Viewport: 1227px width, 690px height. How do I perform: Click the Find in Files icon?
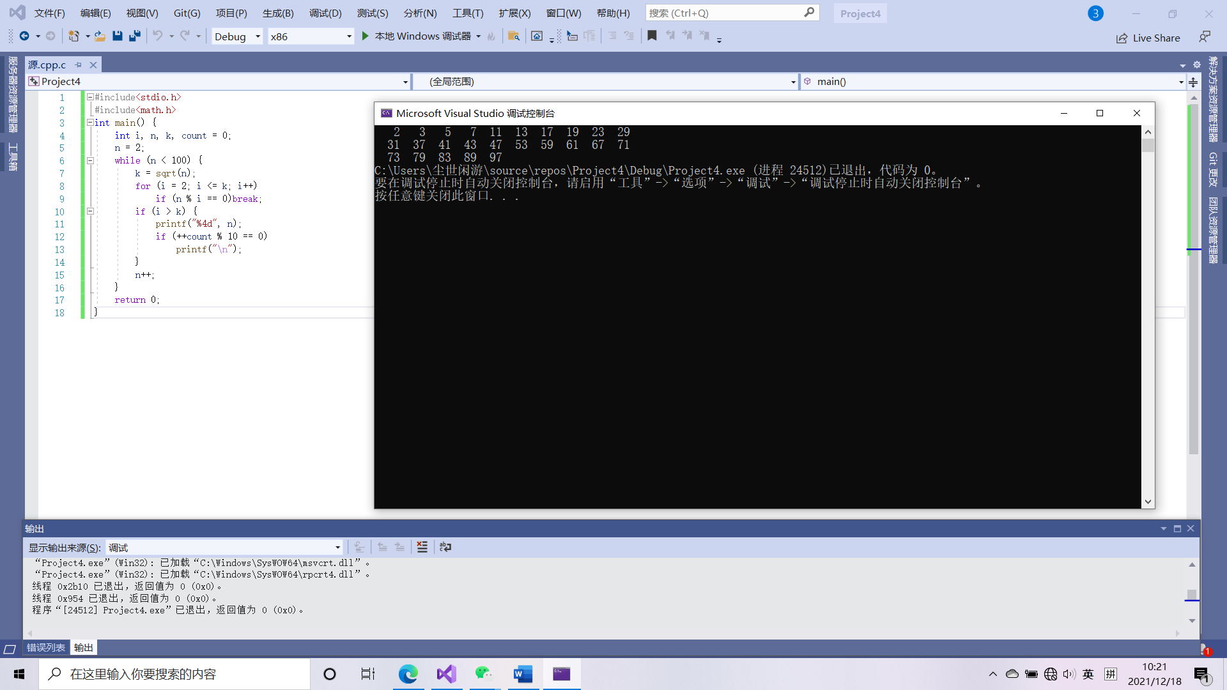point(513,36)
